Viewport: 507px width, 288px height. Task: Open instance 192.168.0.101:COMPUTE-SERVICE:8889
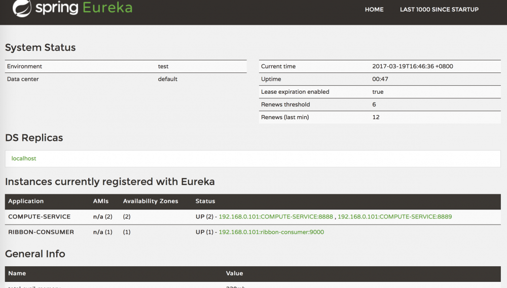(x=395, y=217)
